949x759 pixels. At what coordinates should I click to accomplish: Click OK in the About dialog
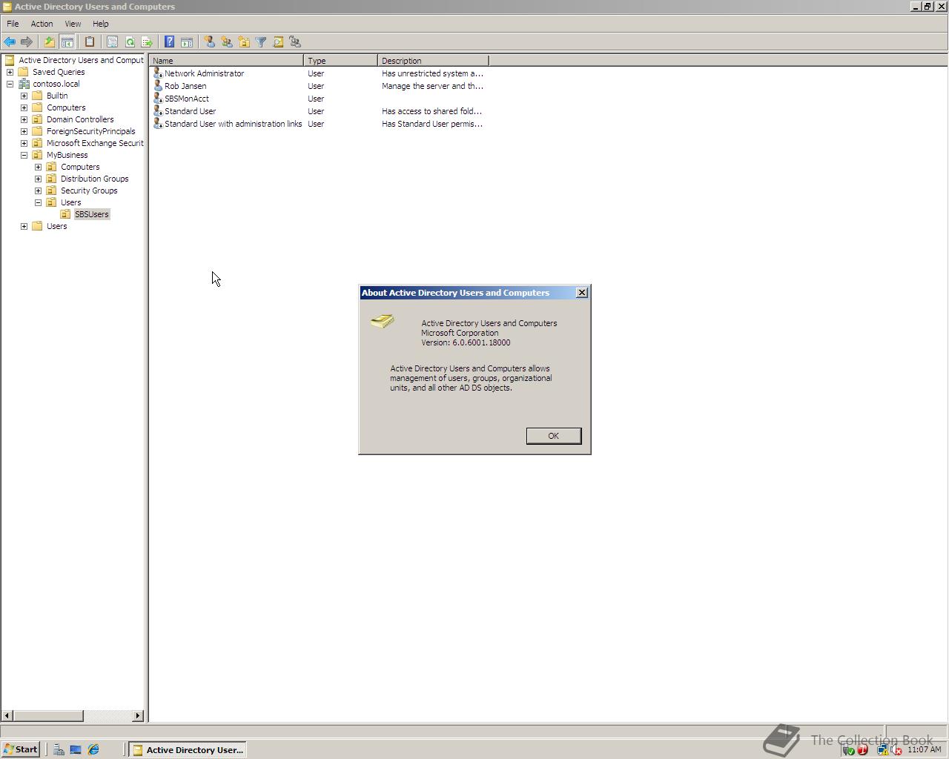pos(554,436)
